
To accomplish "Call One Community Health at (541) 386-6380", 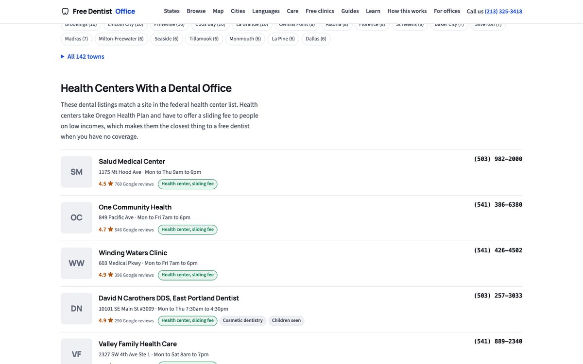I will [498, 205].
